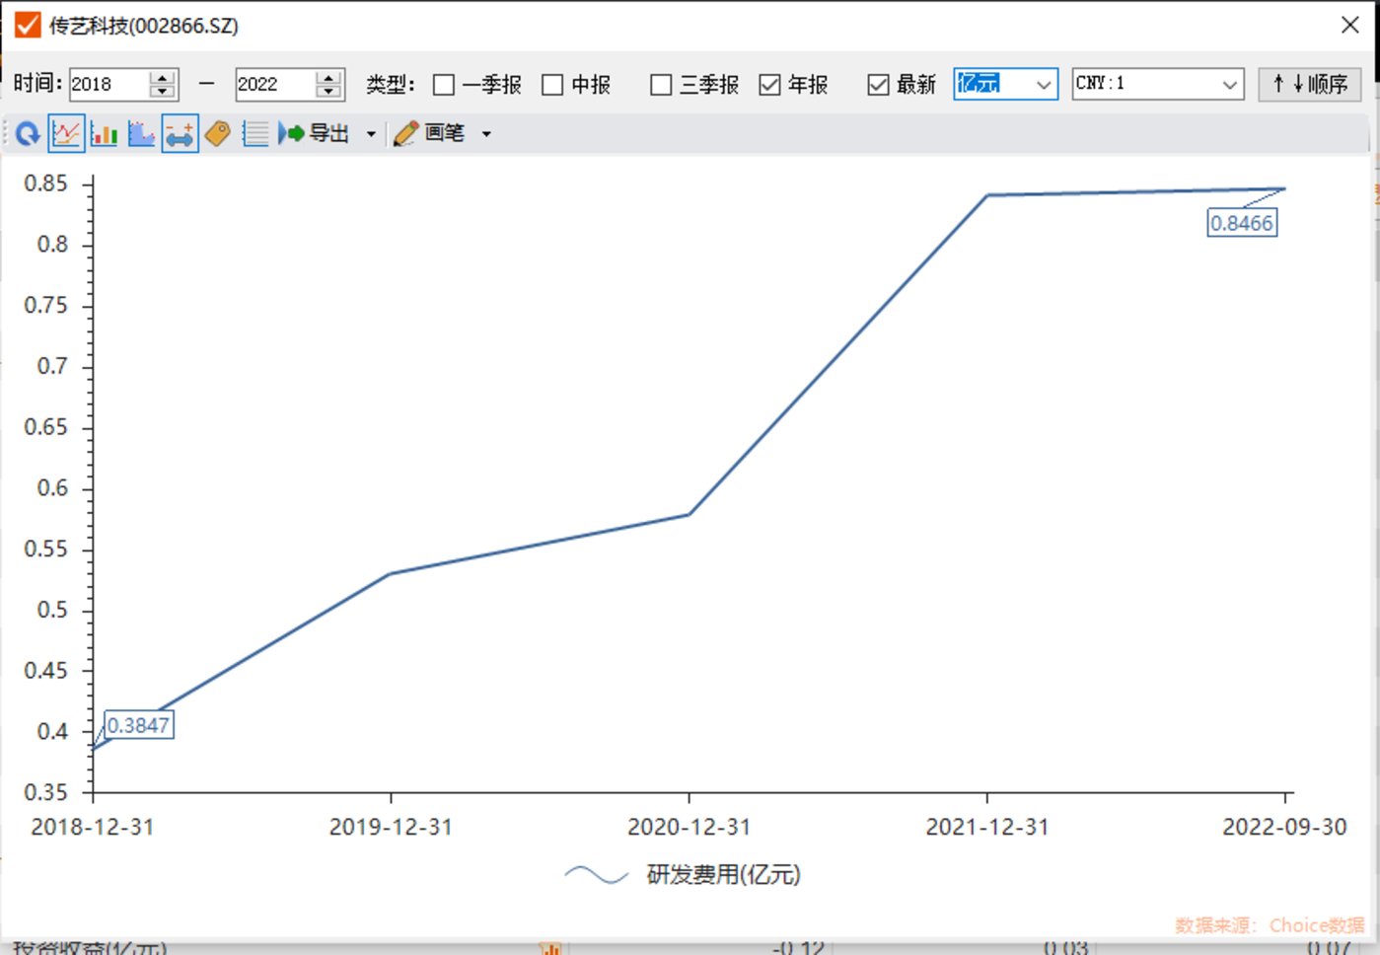The height and width of the screenshot is (955, 1380).
Task: Open the 亿元 unit dropdown
Action: coord(1005,84)
